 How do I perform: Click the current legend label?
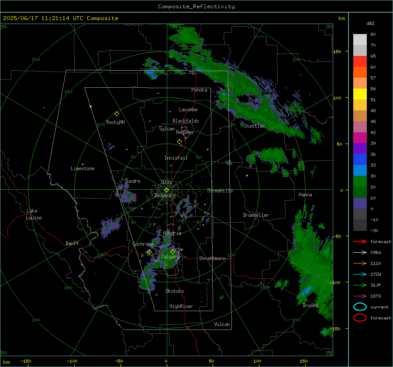pos(379,307)
